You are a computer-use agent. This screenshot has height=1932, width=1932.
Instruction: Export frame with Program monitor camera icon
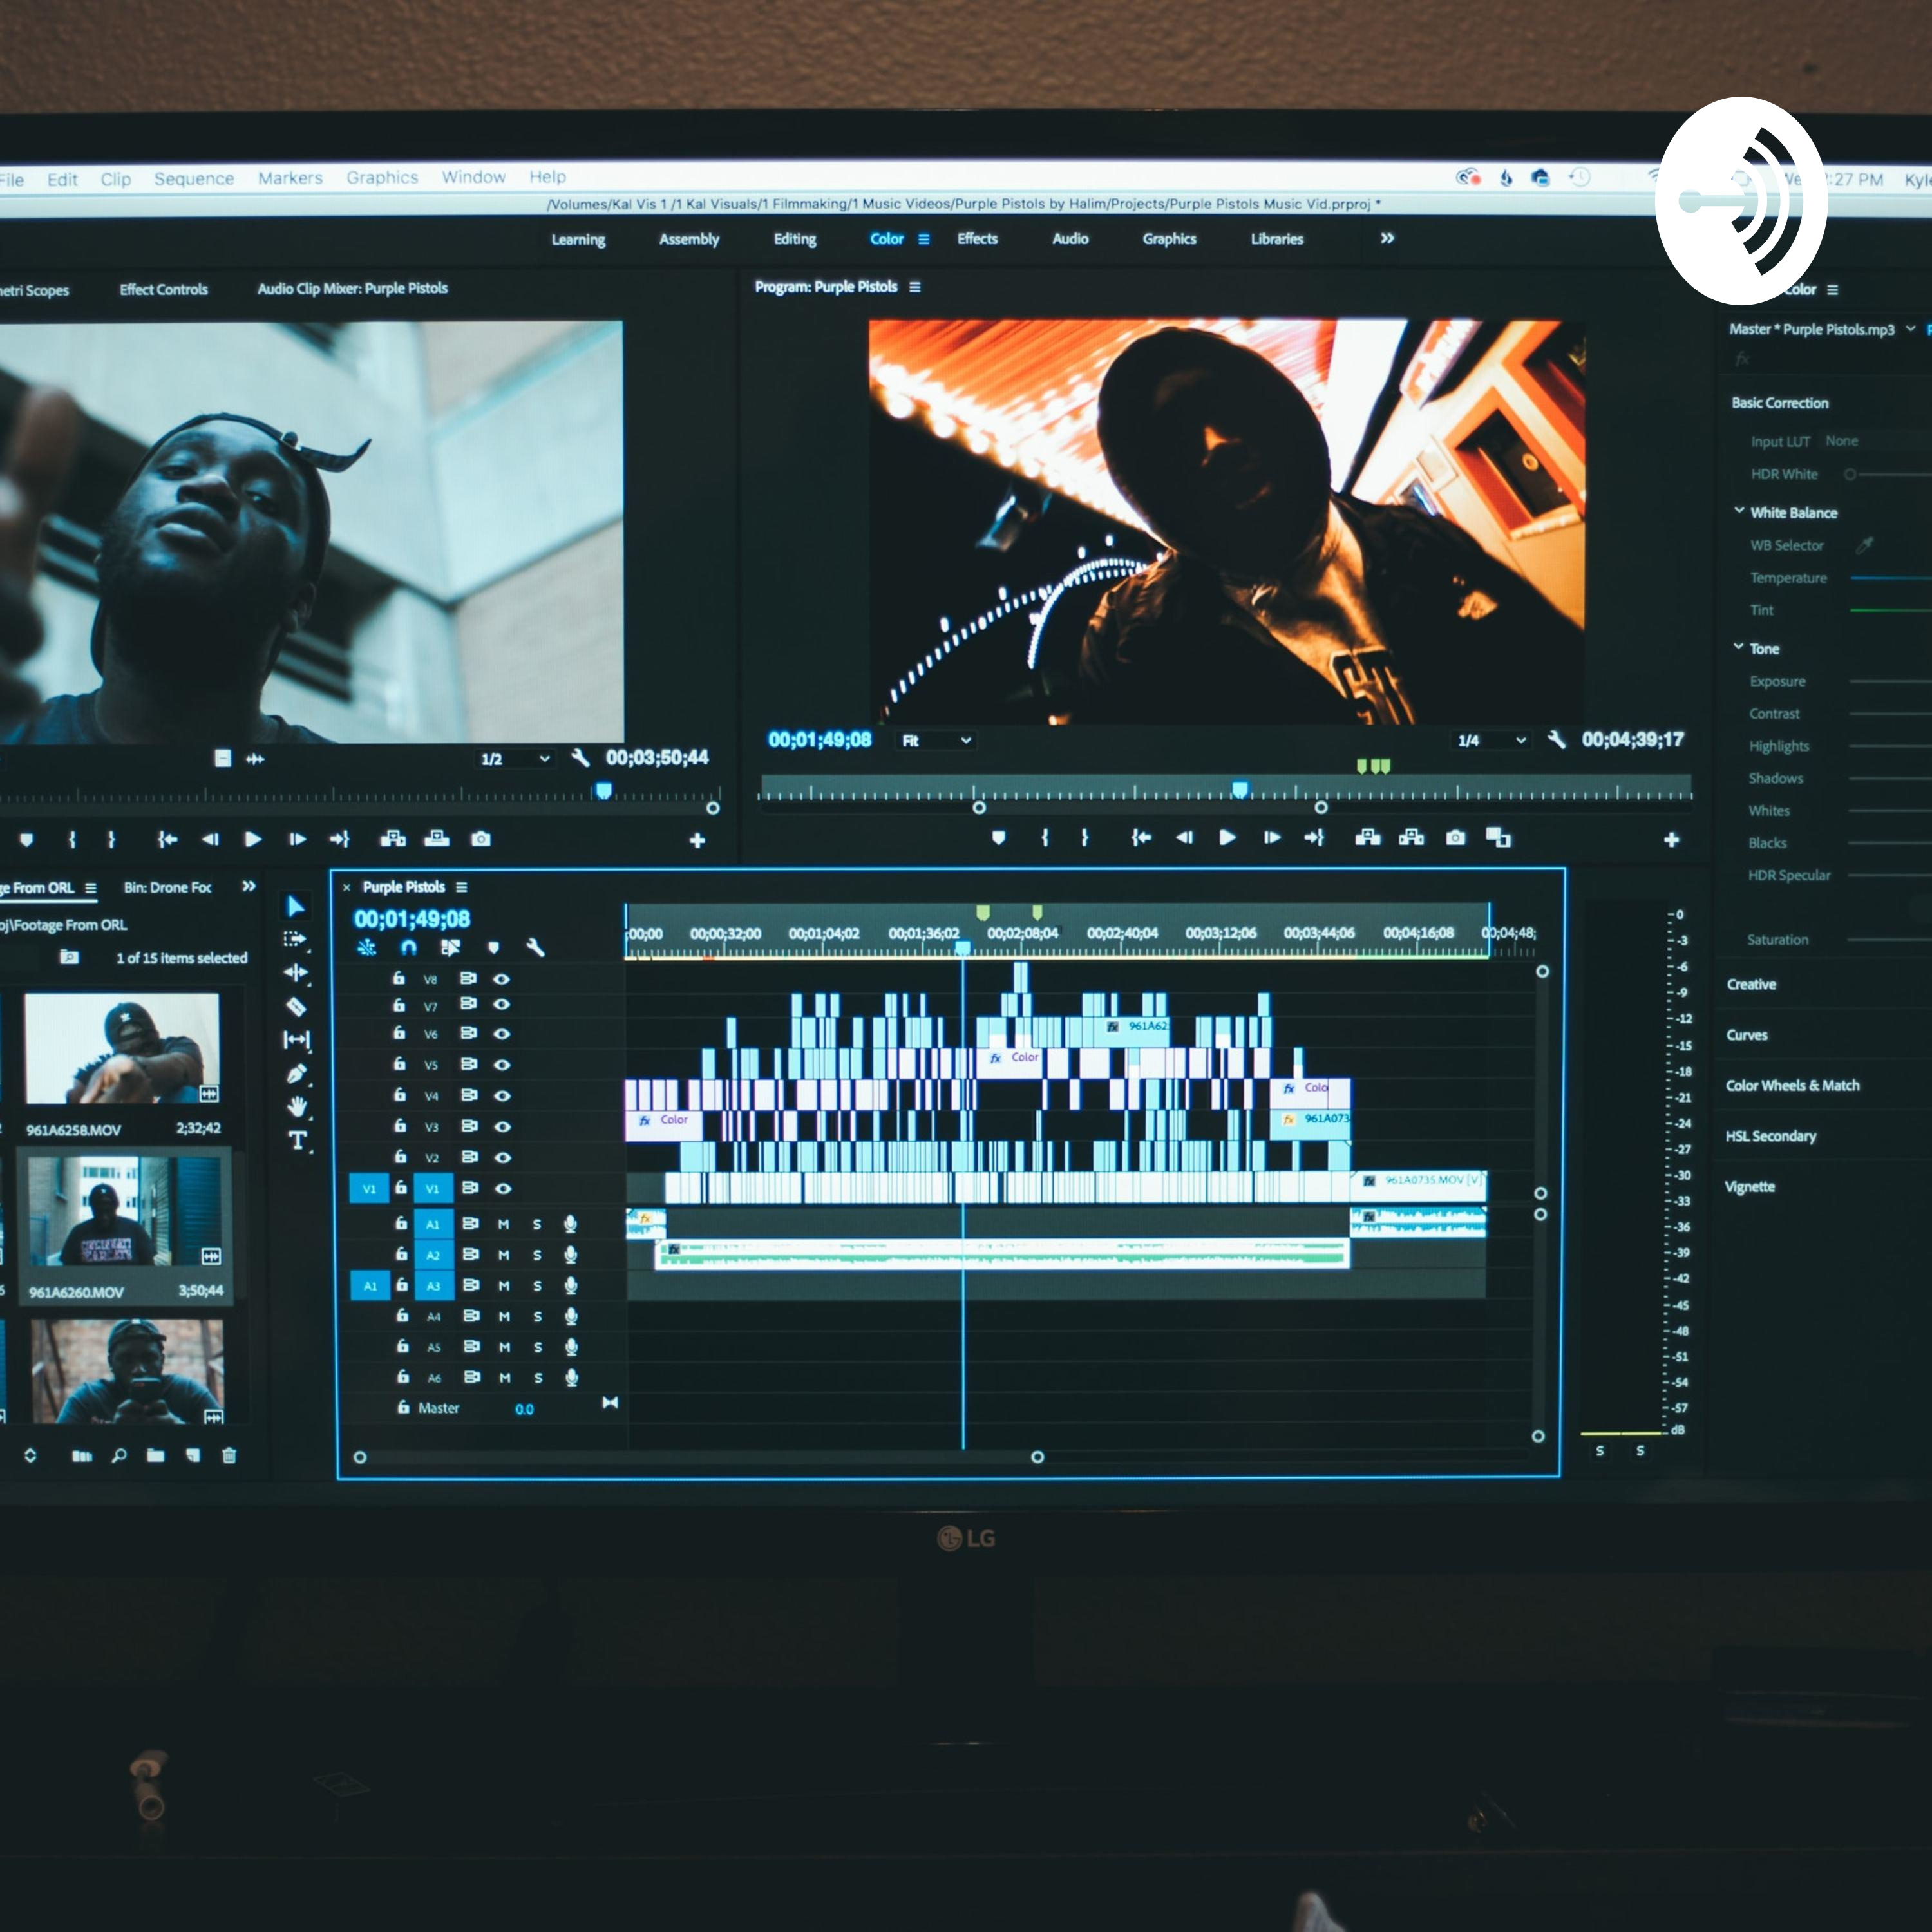click(1455, 838)
